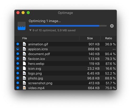131x109 pixels.
Task: Click the yellow minimize window button
Action: click(23, 13)
